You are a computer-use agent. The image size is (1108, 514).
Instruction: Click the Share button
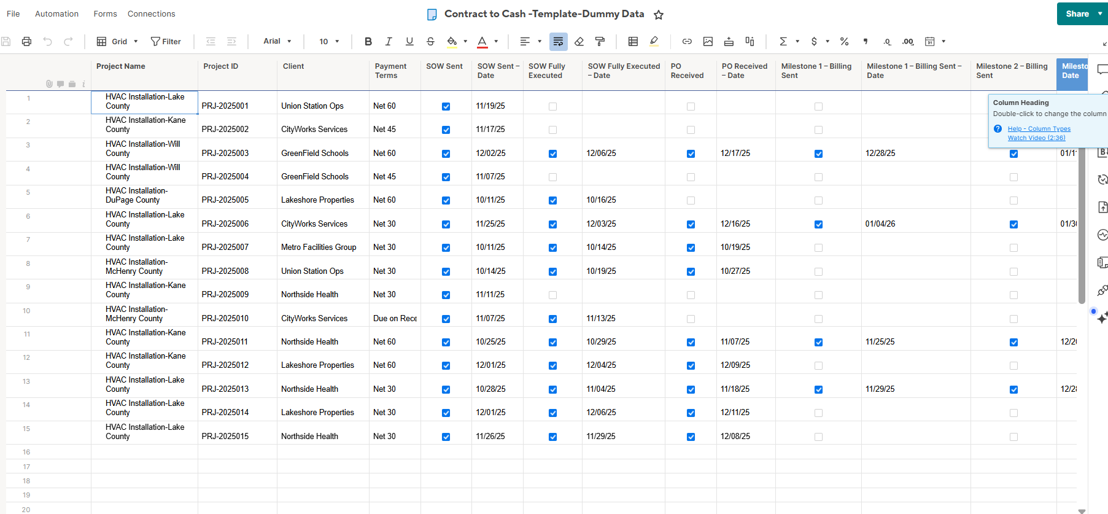[x=1077, y=14]
